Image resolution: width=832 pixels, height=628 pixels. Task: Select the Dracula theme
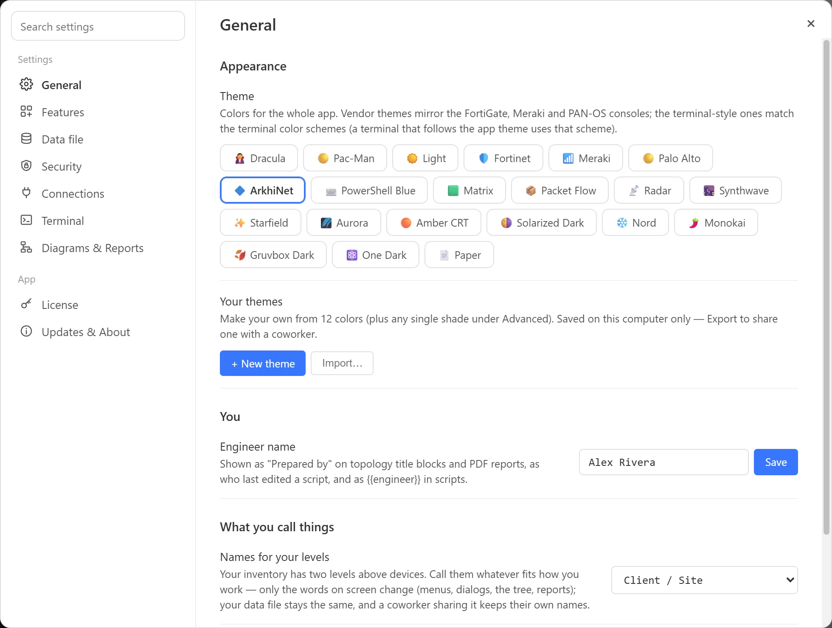pos(259,158)
